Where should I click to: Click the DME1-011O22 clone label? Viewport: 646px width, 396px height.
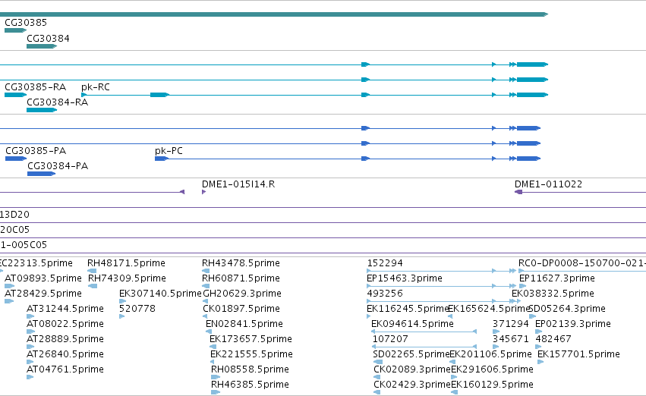[x=548, y=184]
